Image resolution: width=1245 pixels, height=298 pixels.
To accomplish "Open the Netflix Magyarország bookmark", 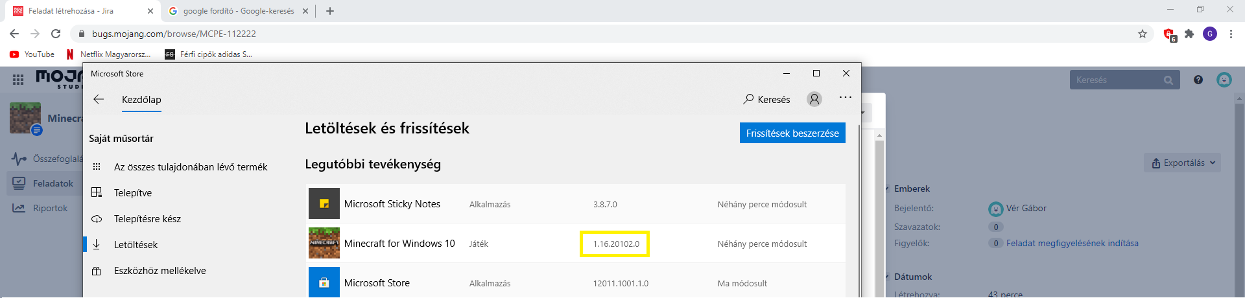I will [109, 54].
